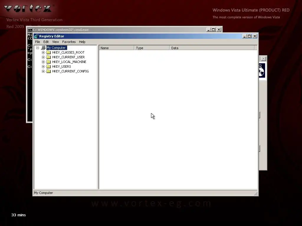Open the File menu in Registry Editor
This screenshot has width=302, height=226.
point(37,42)
